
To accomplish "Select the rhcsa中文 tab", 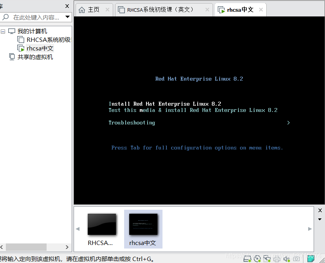I will 240,10.
